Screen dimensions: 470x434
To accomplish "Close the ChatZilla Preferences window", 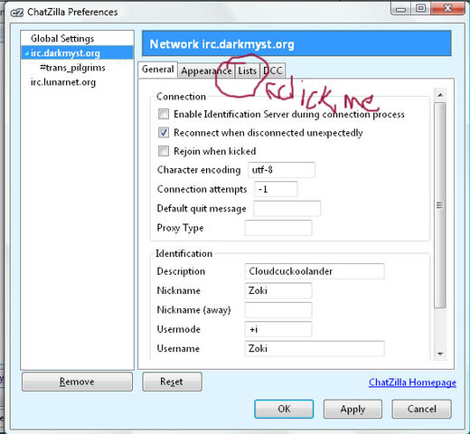I will click(x=447, y=8).
